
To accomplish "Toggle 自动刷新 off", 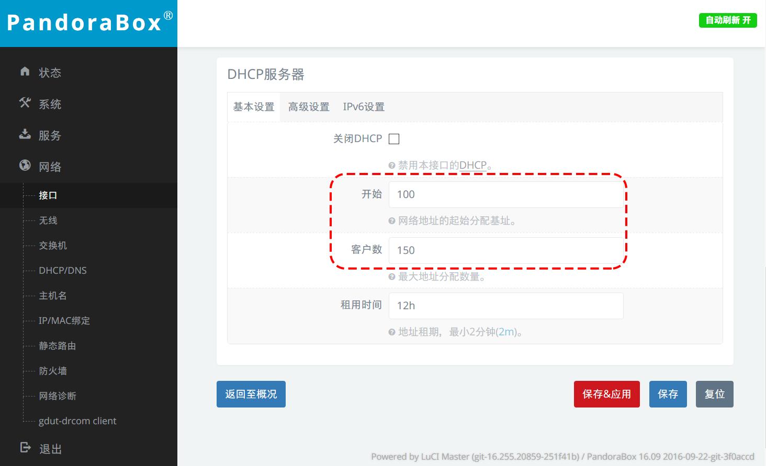I will (x=727, y=20).
